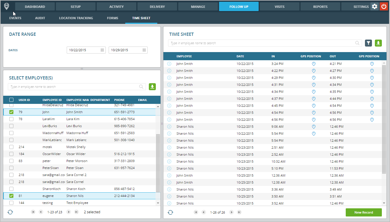390x222 pixels.
Task: Go to previous page of time sheet list
Action: pyautogui.click(x=204, y=212)
